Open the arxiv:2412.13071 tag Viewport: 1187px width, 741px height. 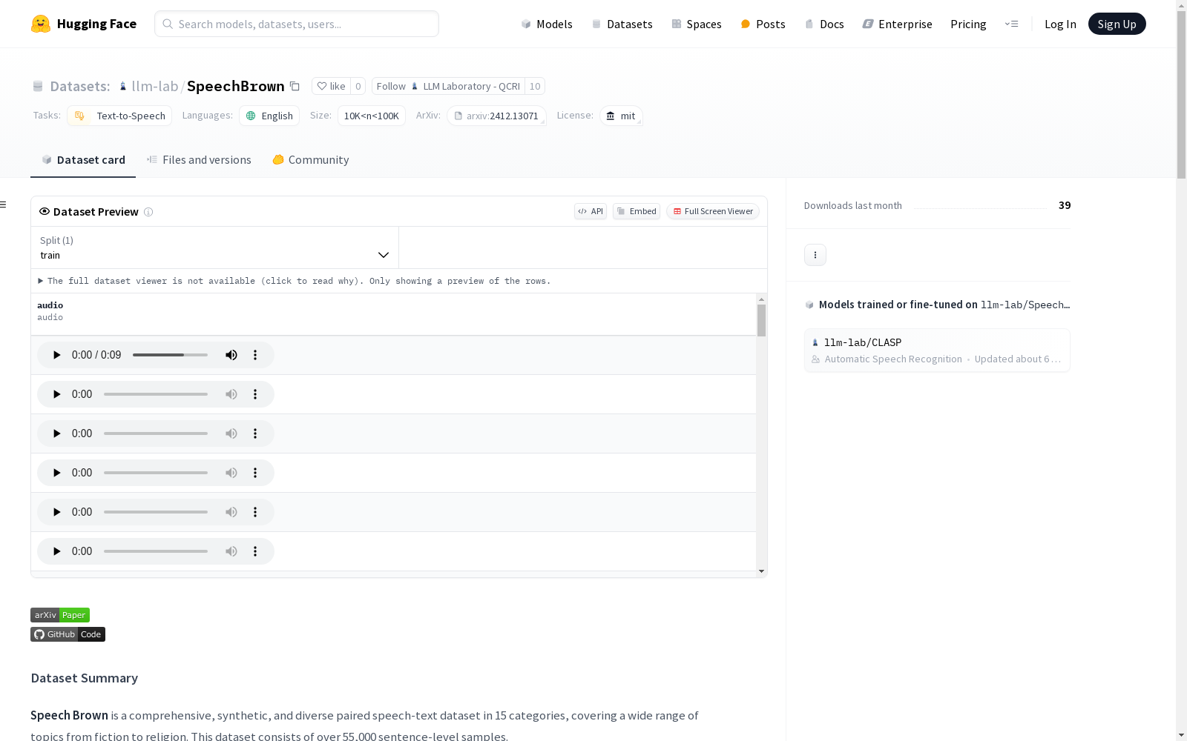point(496,116)
